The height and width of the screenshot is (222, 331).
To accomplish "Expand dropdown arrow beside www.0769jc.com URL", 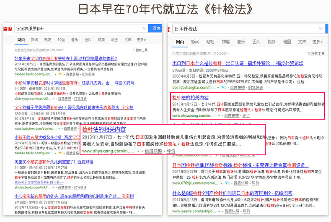I will 222,183.
